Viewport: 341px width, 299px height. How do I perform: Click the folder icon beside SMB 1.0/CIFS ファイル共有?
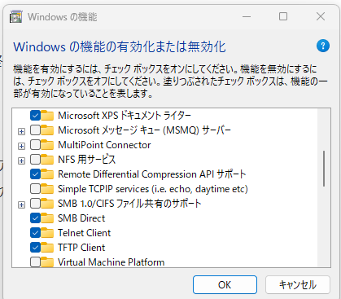[47, 204]
